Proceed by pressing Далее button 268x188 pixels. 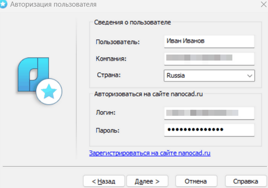[148, 181]
